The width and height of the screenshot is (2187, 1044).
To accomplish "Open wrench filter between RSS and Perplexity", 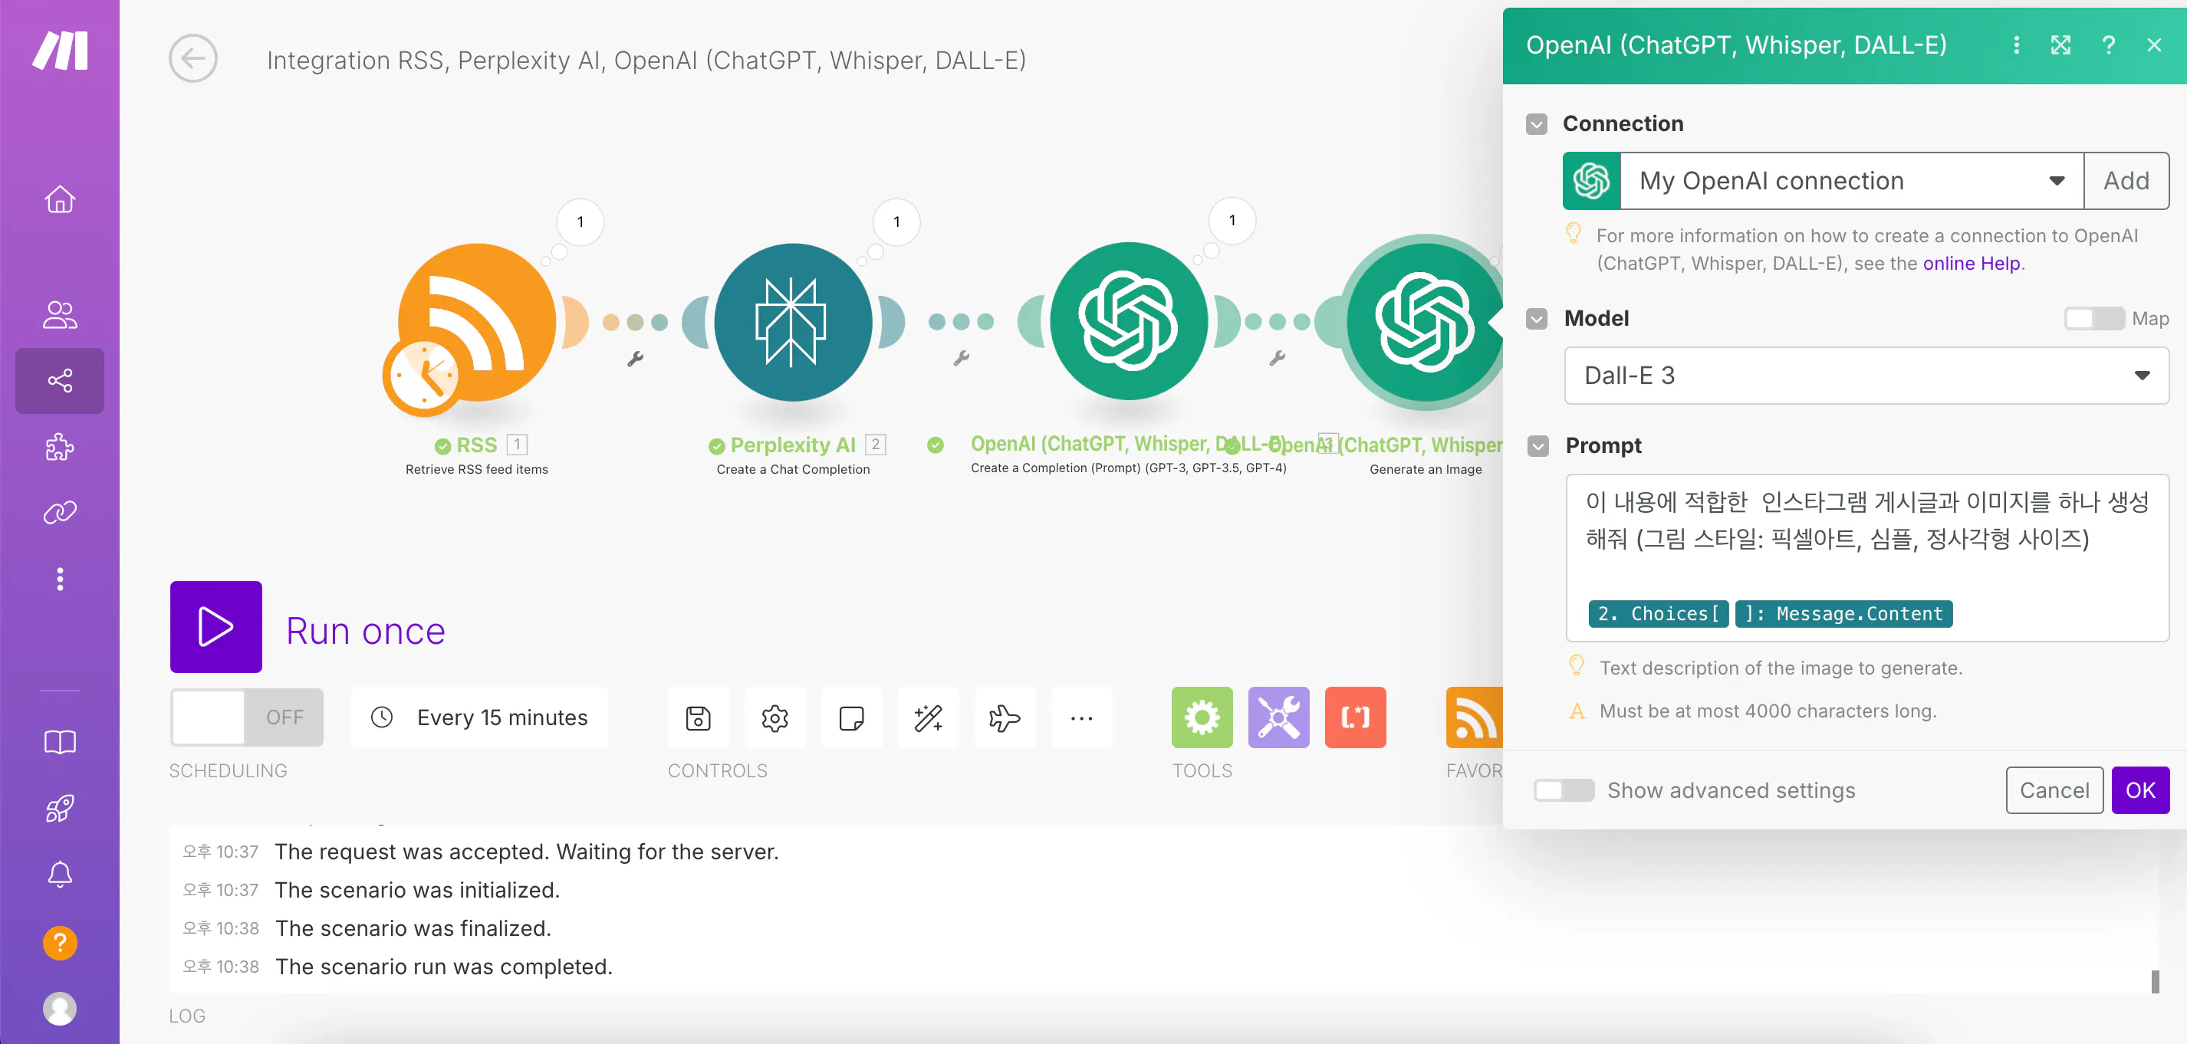I will (x=635, y=359).
